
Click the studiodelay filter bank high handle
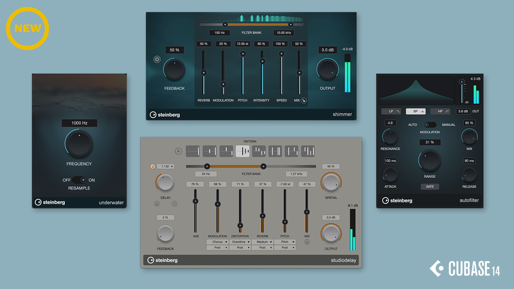coord(263,166)
